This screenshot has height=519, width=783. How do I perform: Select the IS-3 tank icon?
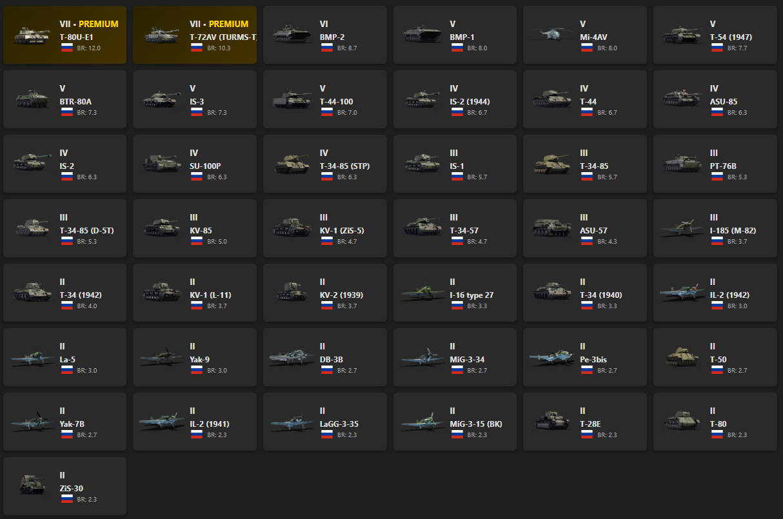click(163, 99)
